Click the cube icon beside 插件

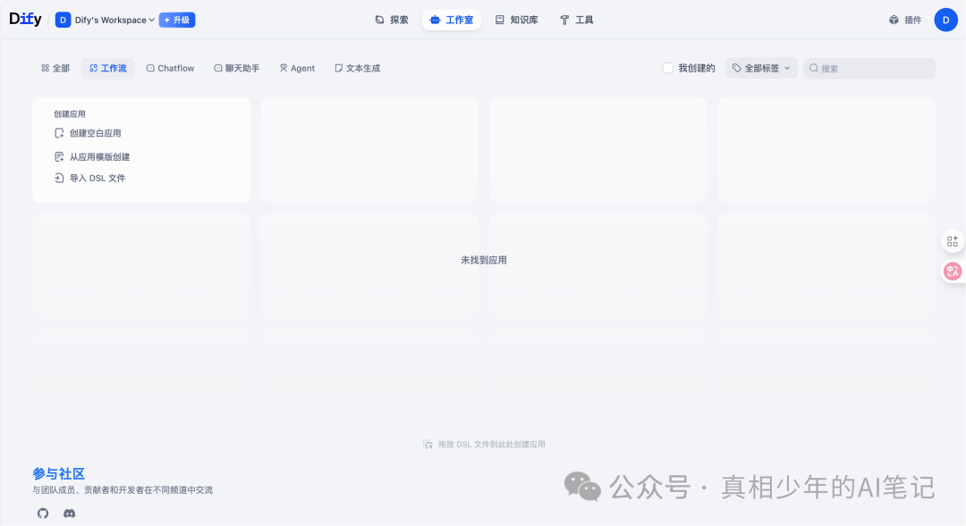click(x=894, y=20)
